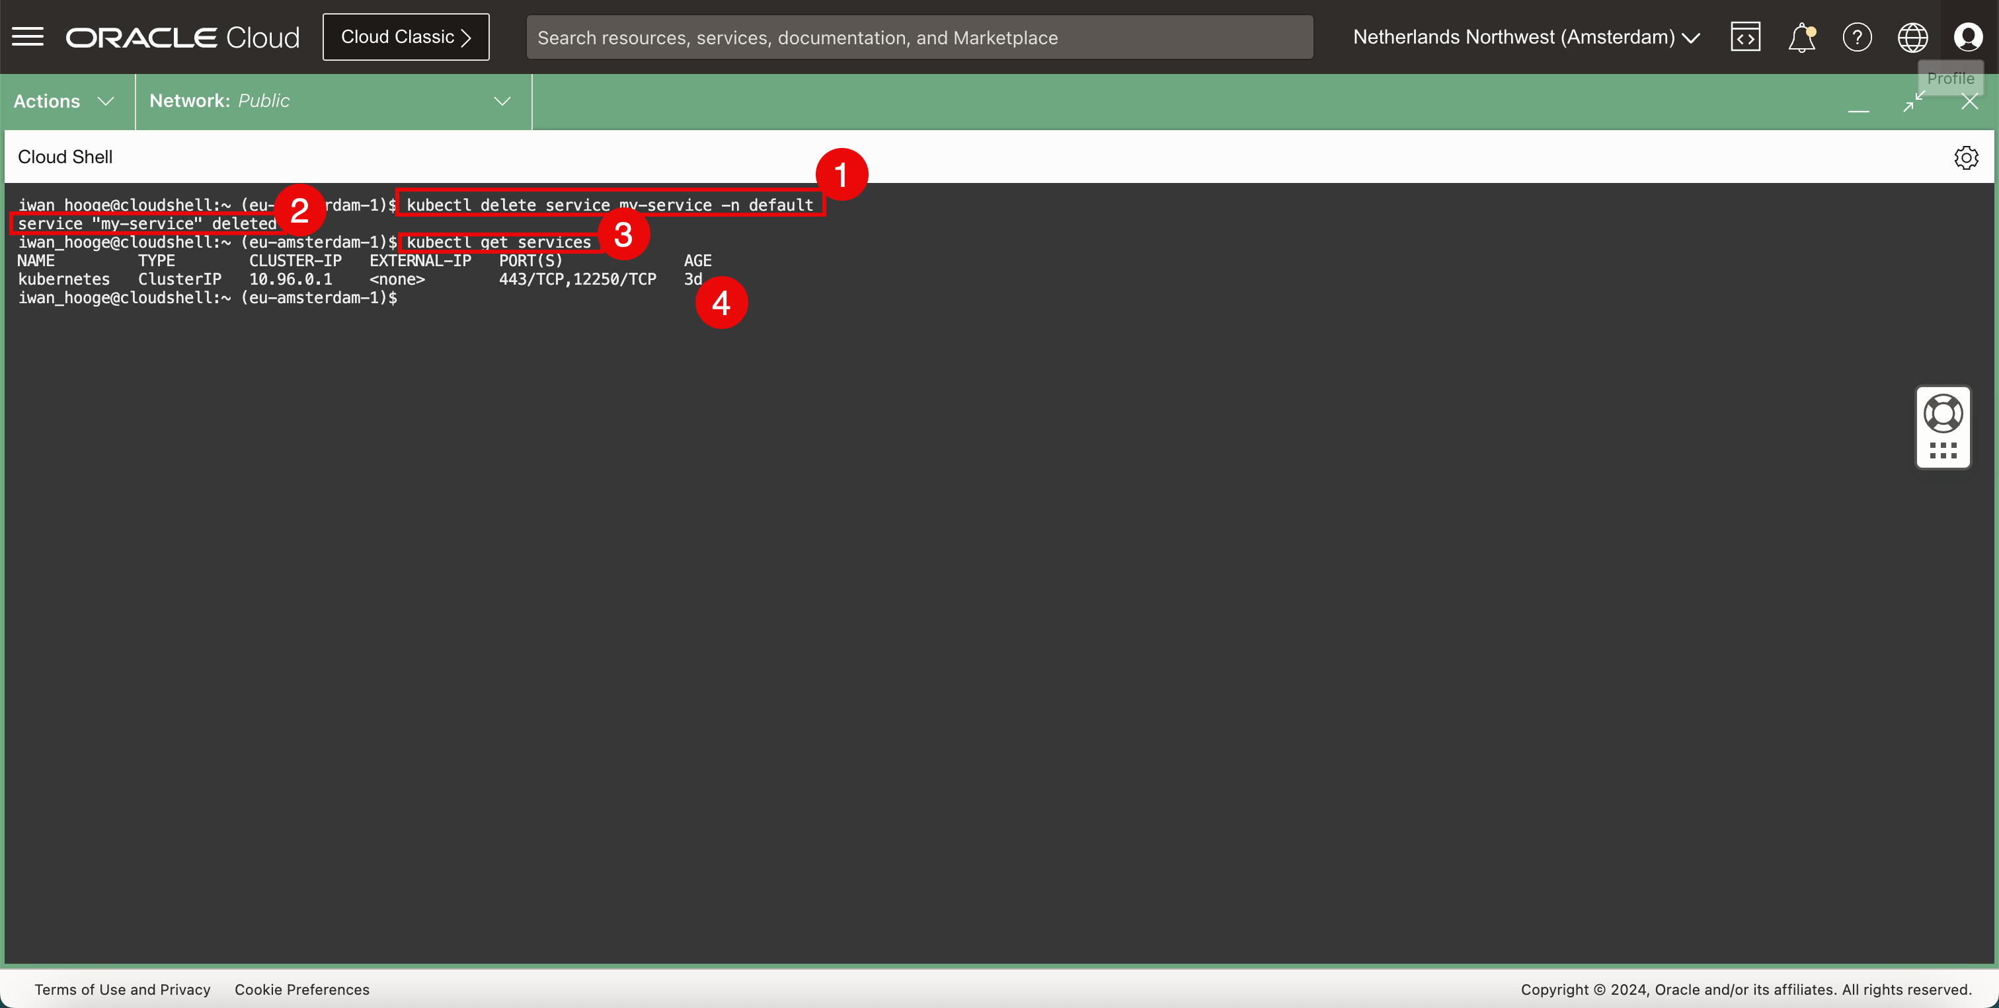Open the Netherlands Northwest region selector
Screen dimensions: 1999x1008
1526,36
